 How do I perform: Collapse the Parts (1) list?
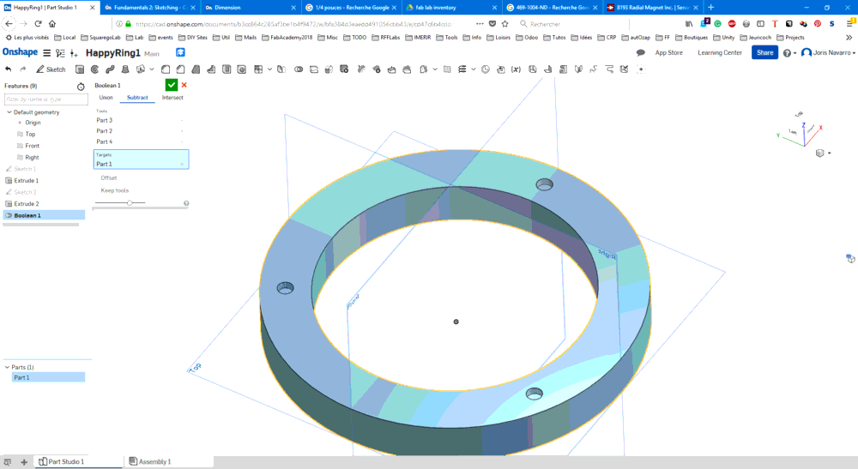tap(7, 367)
